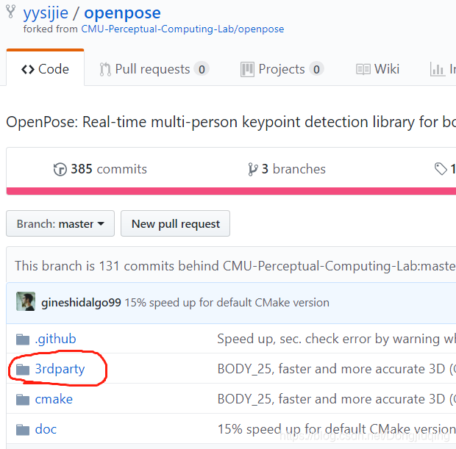Click the Insights graph icon

438,70
